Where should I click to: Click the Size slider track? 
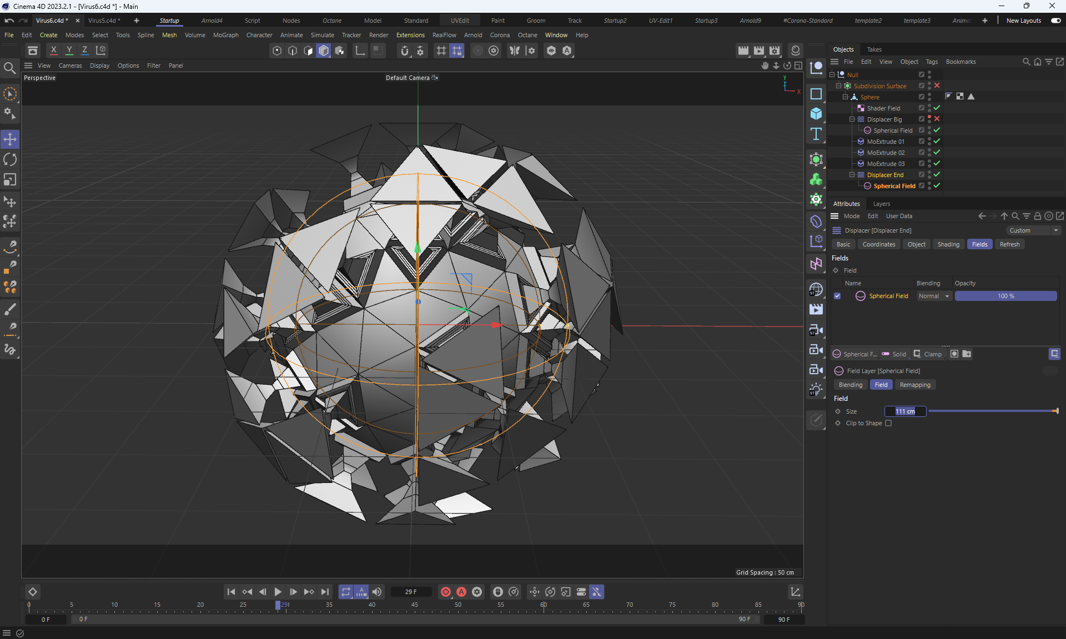tap(991, 411)
